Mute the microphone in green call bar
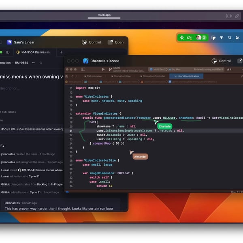The image size is (243, 243). (x=182, y=38)
